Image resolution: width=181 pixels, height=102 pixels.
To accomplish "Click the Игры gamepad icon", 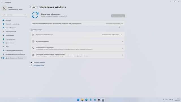I will point(3,46).
